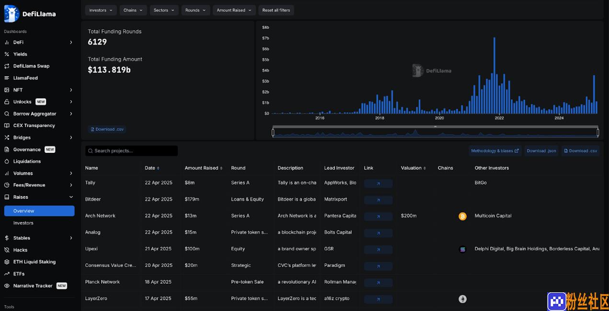The width and height of the screenshot is (609, 311).
Task: Click the Governance icon in sidebar
Action: click(7, 150)
